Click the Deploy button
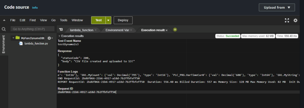 (x=123, y=20)
